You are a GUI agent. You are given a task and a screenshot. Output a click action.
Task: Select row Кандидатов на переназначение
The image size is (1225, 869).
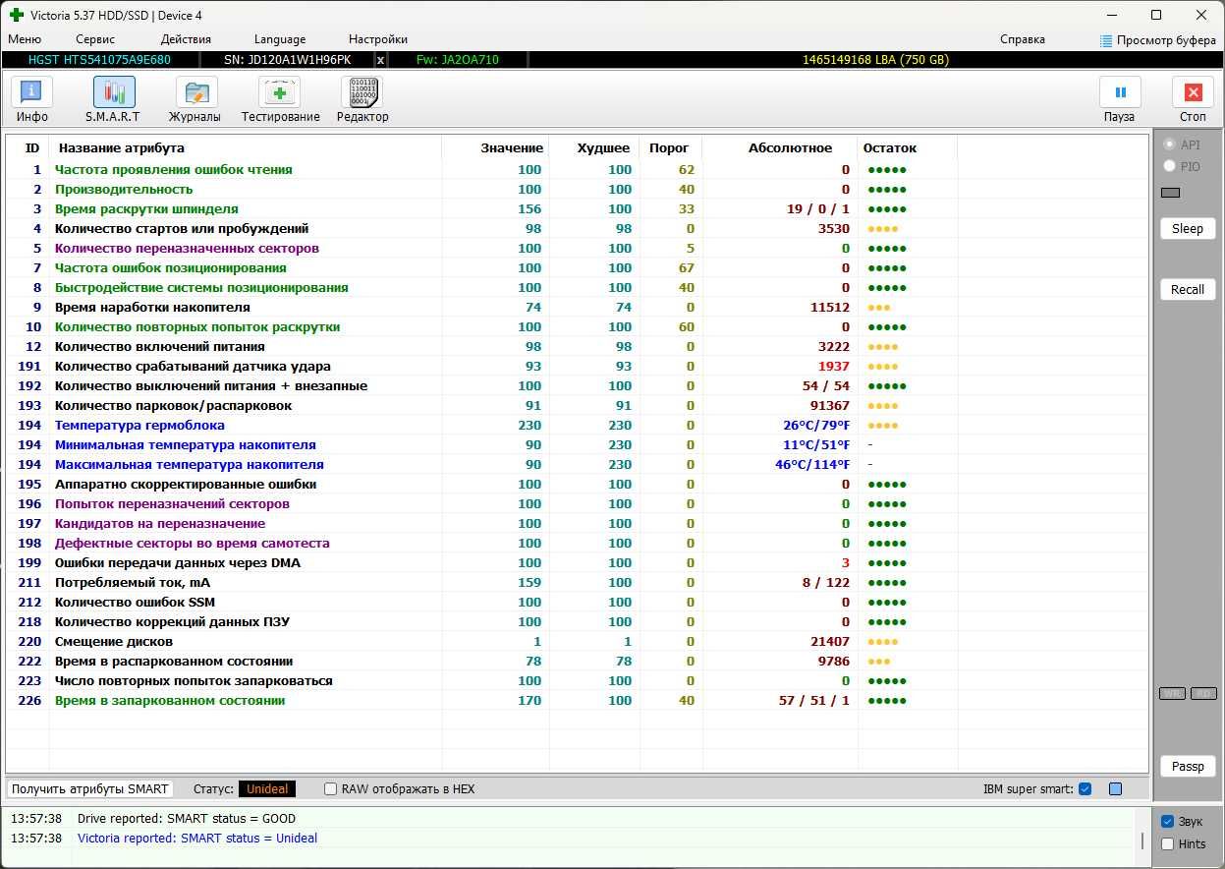click(577, 523)
